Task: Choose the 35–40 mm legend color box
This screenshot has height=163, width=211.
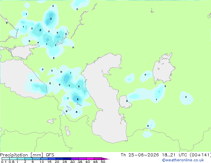Action: (x=82, y=159)
